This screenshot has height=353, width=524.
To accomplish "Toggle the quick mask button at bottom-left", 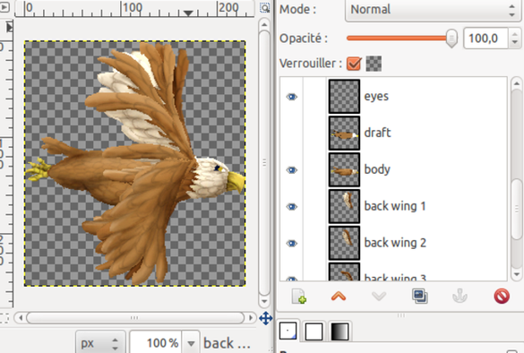I will pos(4,318).
